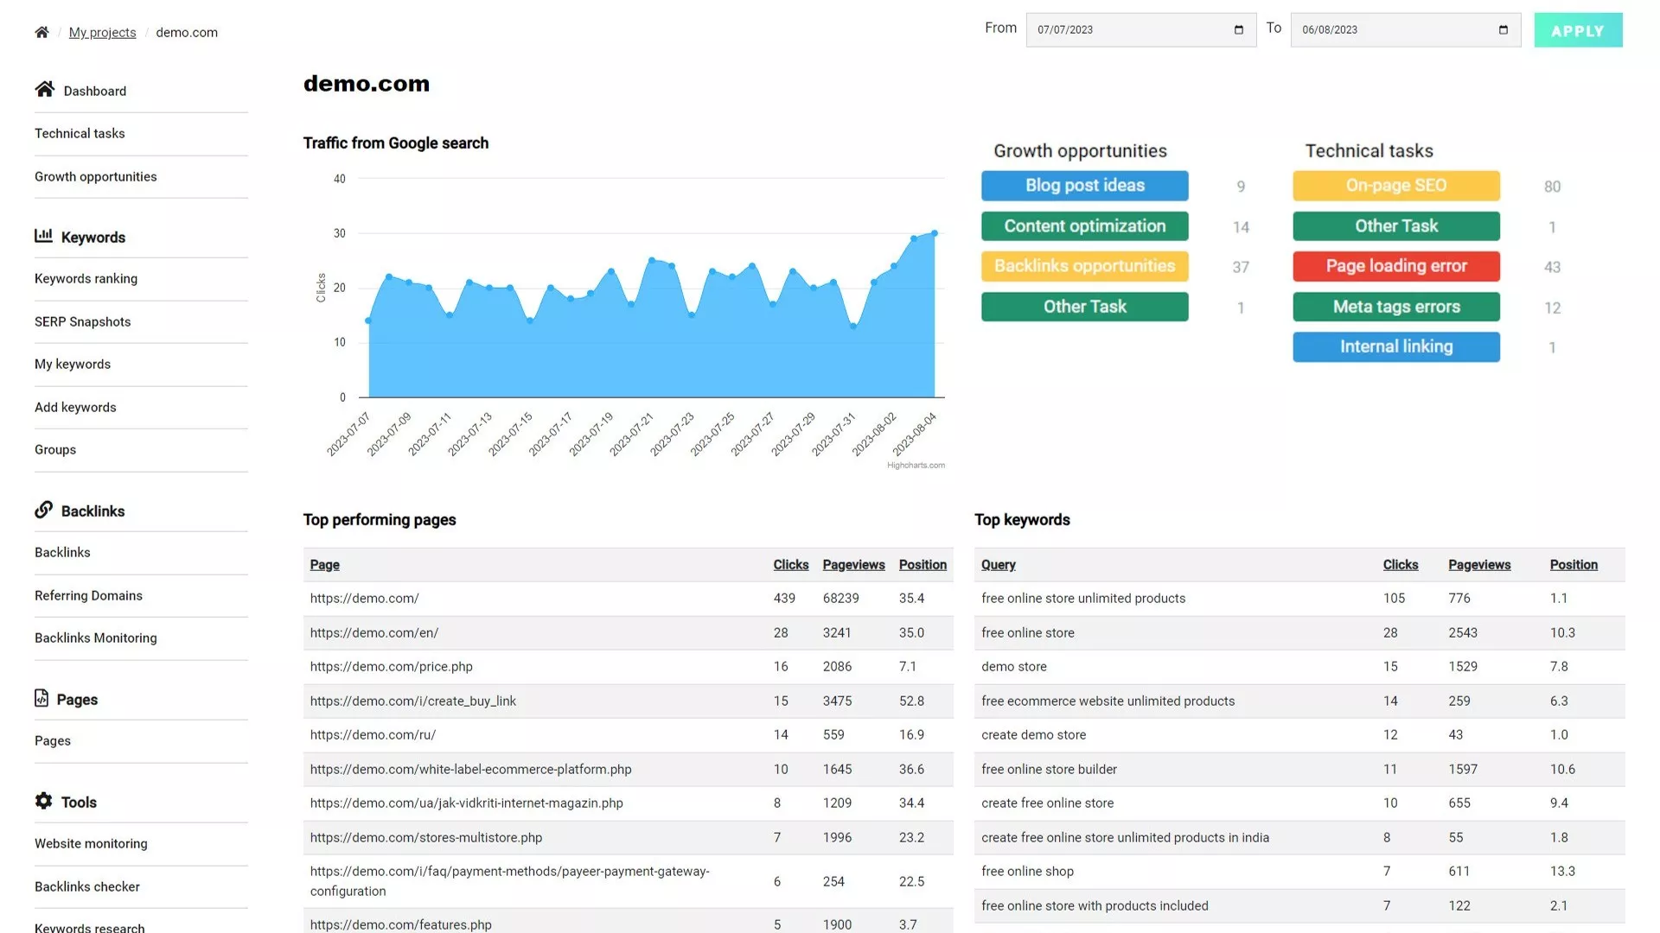Viewport: 1660px width, 933px height.
Task: Open SERP Snapshots menu item
Action: [82, 321]
